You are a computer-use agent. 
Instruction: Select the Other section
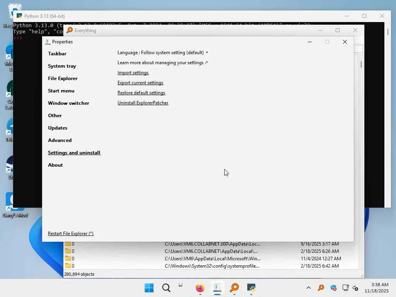(55, 115)
